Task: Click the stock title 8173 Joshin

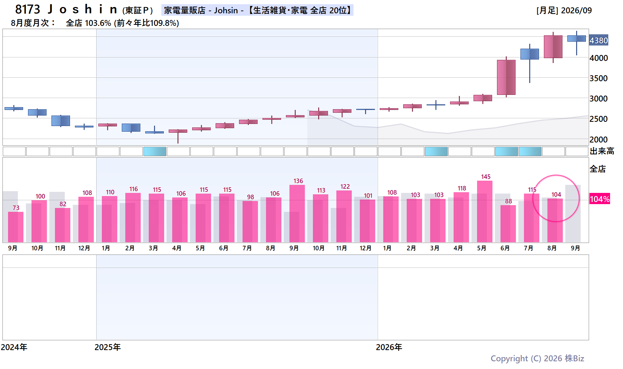Action: point(66,9)
